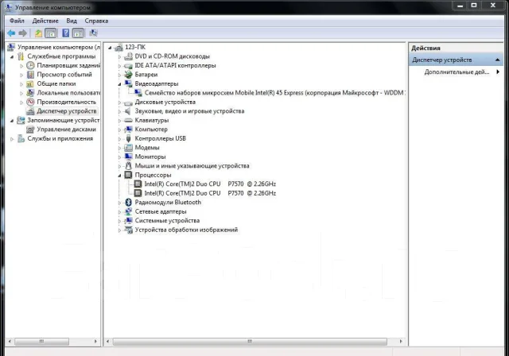The image size is (509, 356).
Task: Expand the Системные устройства node
Action: [119, 221]
